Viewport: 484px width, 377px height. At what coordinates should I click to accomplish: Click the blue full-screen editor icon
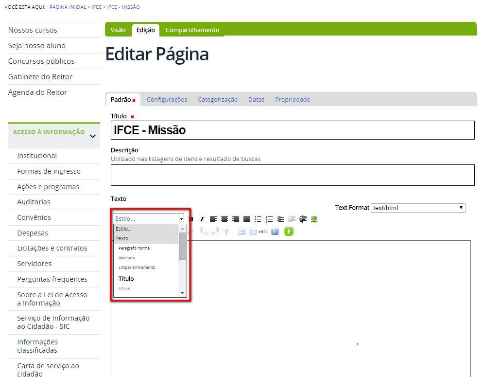[x=275, y=232]
